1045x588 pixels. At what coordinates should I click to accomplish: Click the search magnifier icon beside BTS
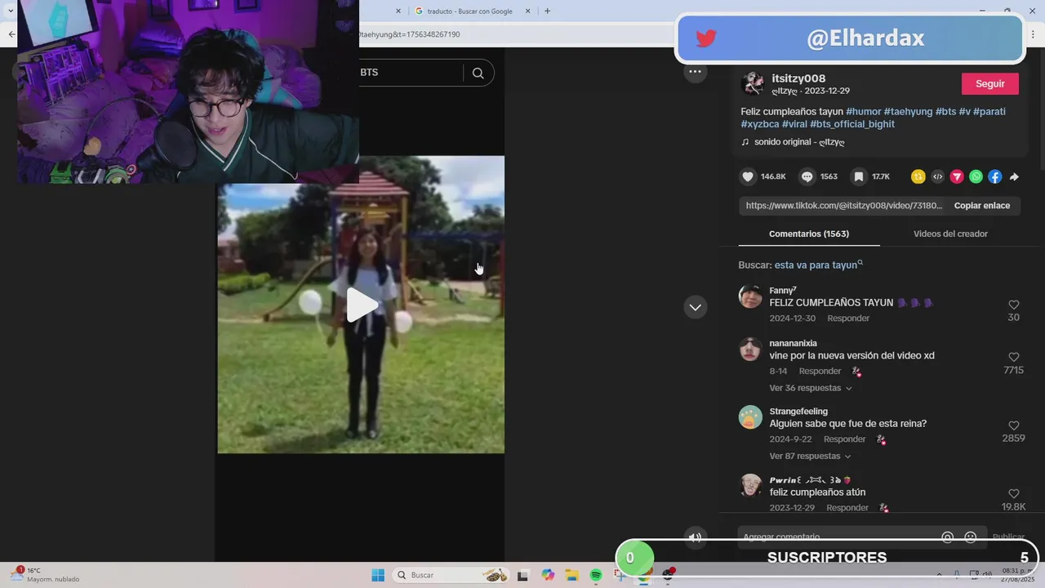(x=478, y=73)
